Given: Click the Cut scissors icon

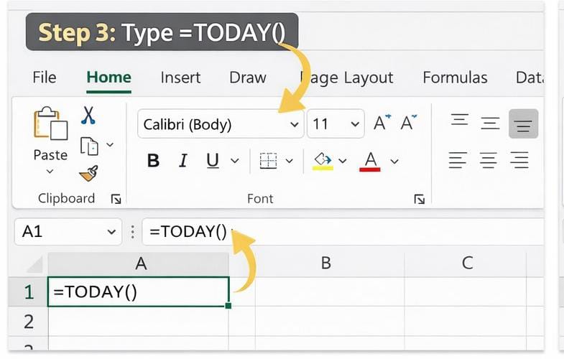Looking at the screenshot, I should point(88,116).
